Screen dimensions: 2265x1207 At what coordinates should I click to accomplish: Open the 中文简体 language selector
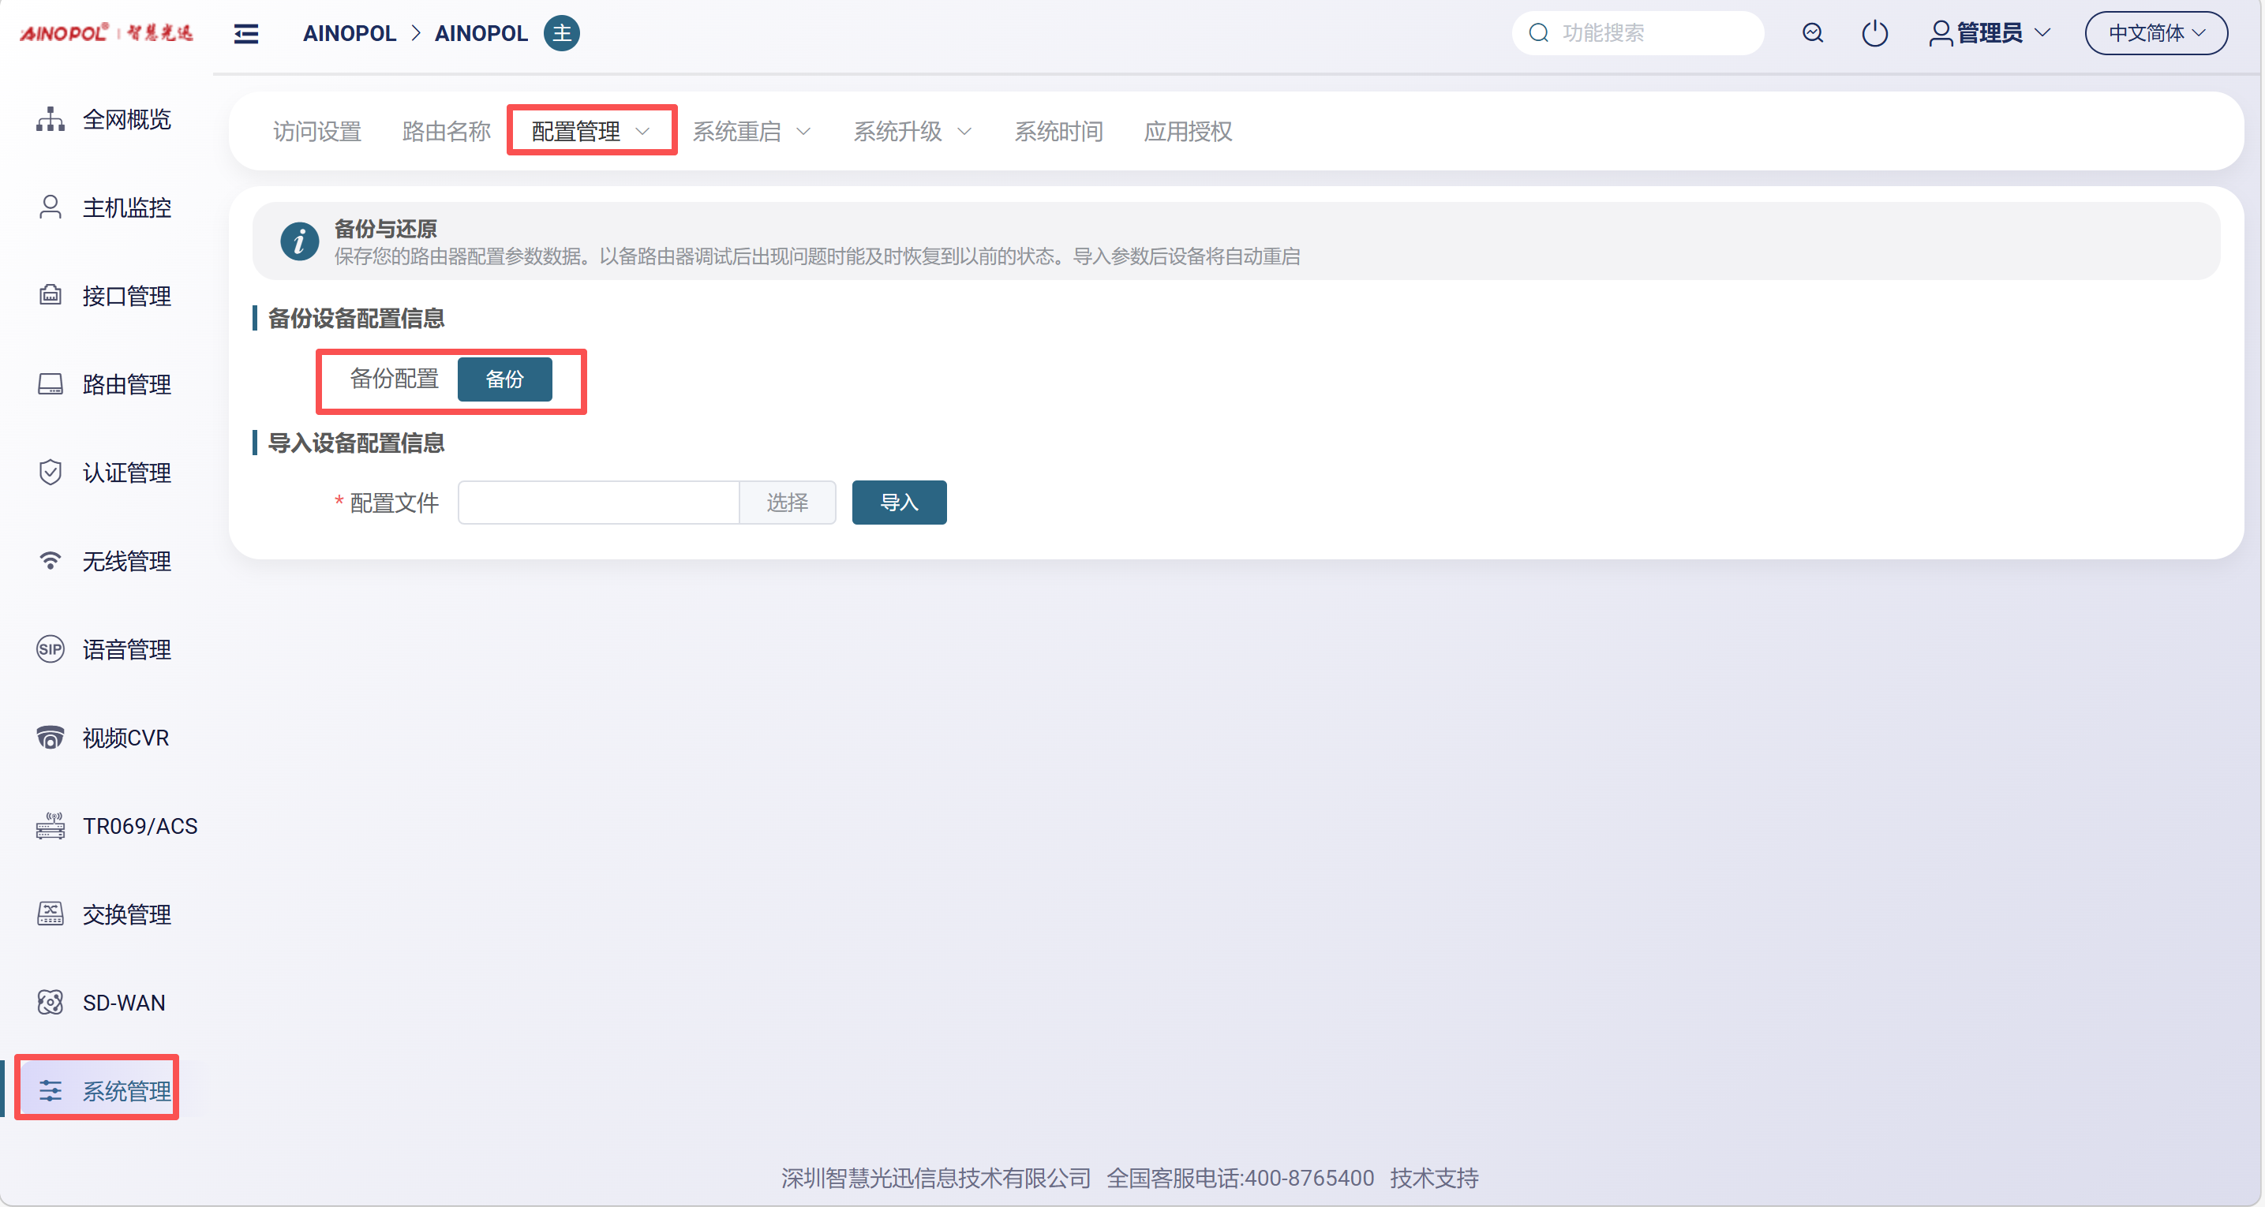pyautogui.click(x=2156, y=33)
